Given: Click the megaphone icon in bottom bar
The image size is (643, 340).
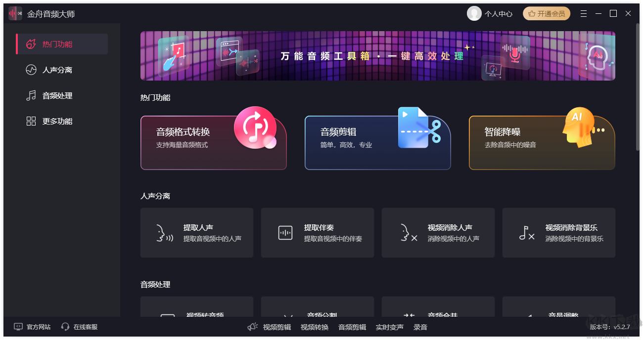Looking at the screenshot, I should (253, 327).
